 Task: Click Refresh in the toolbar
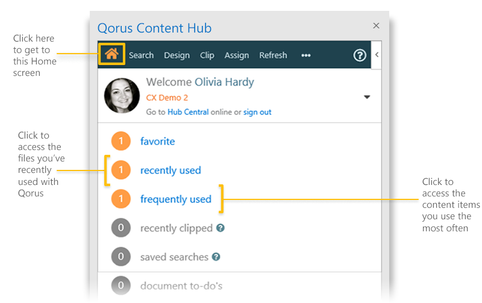pos(273,55)
